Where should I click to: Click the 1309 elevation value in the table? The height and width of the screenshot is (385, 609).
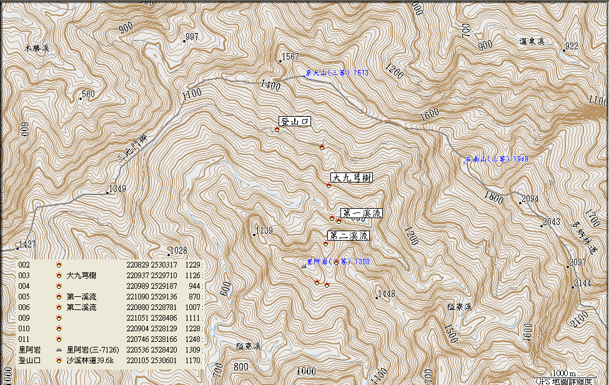[193, 350]
